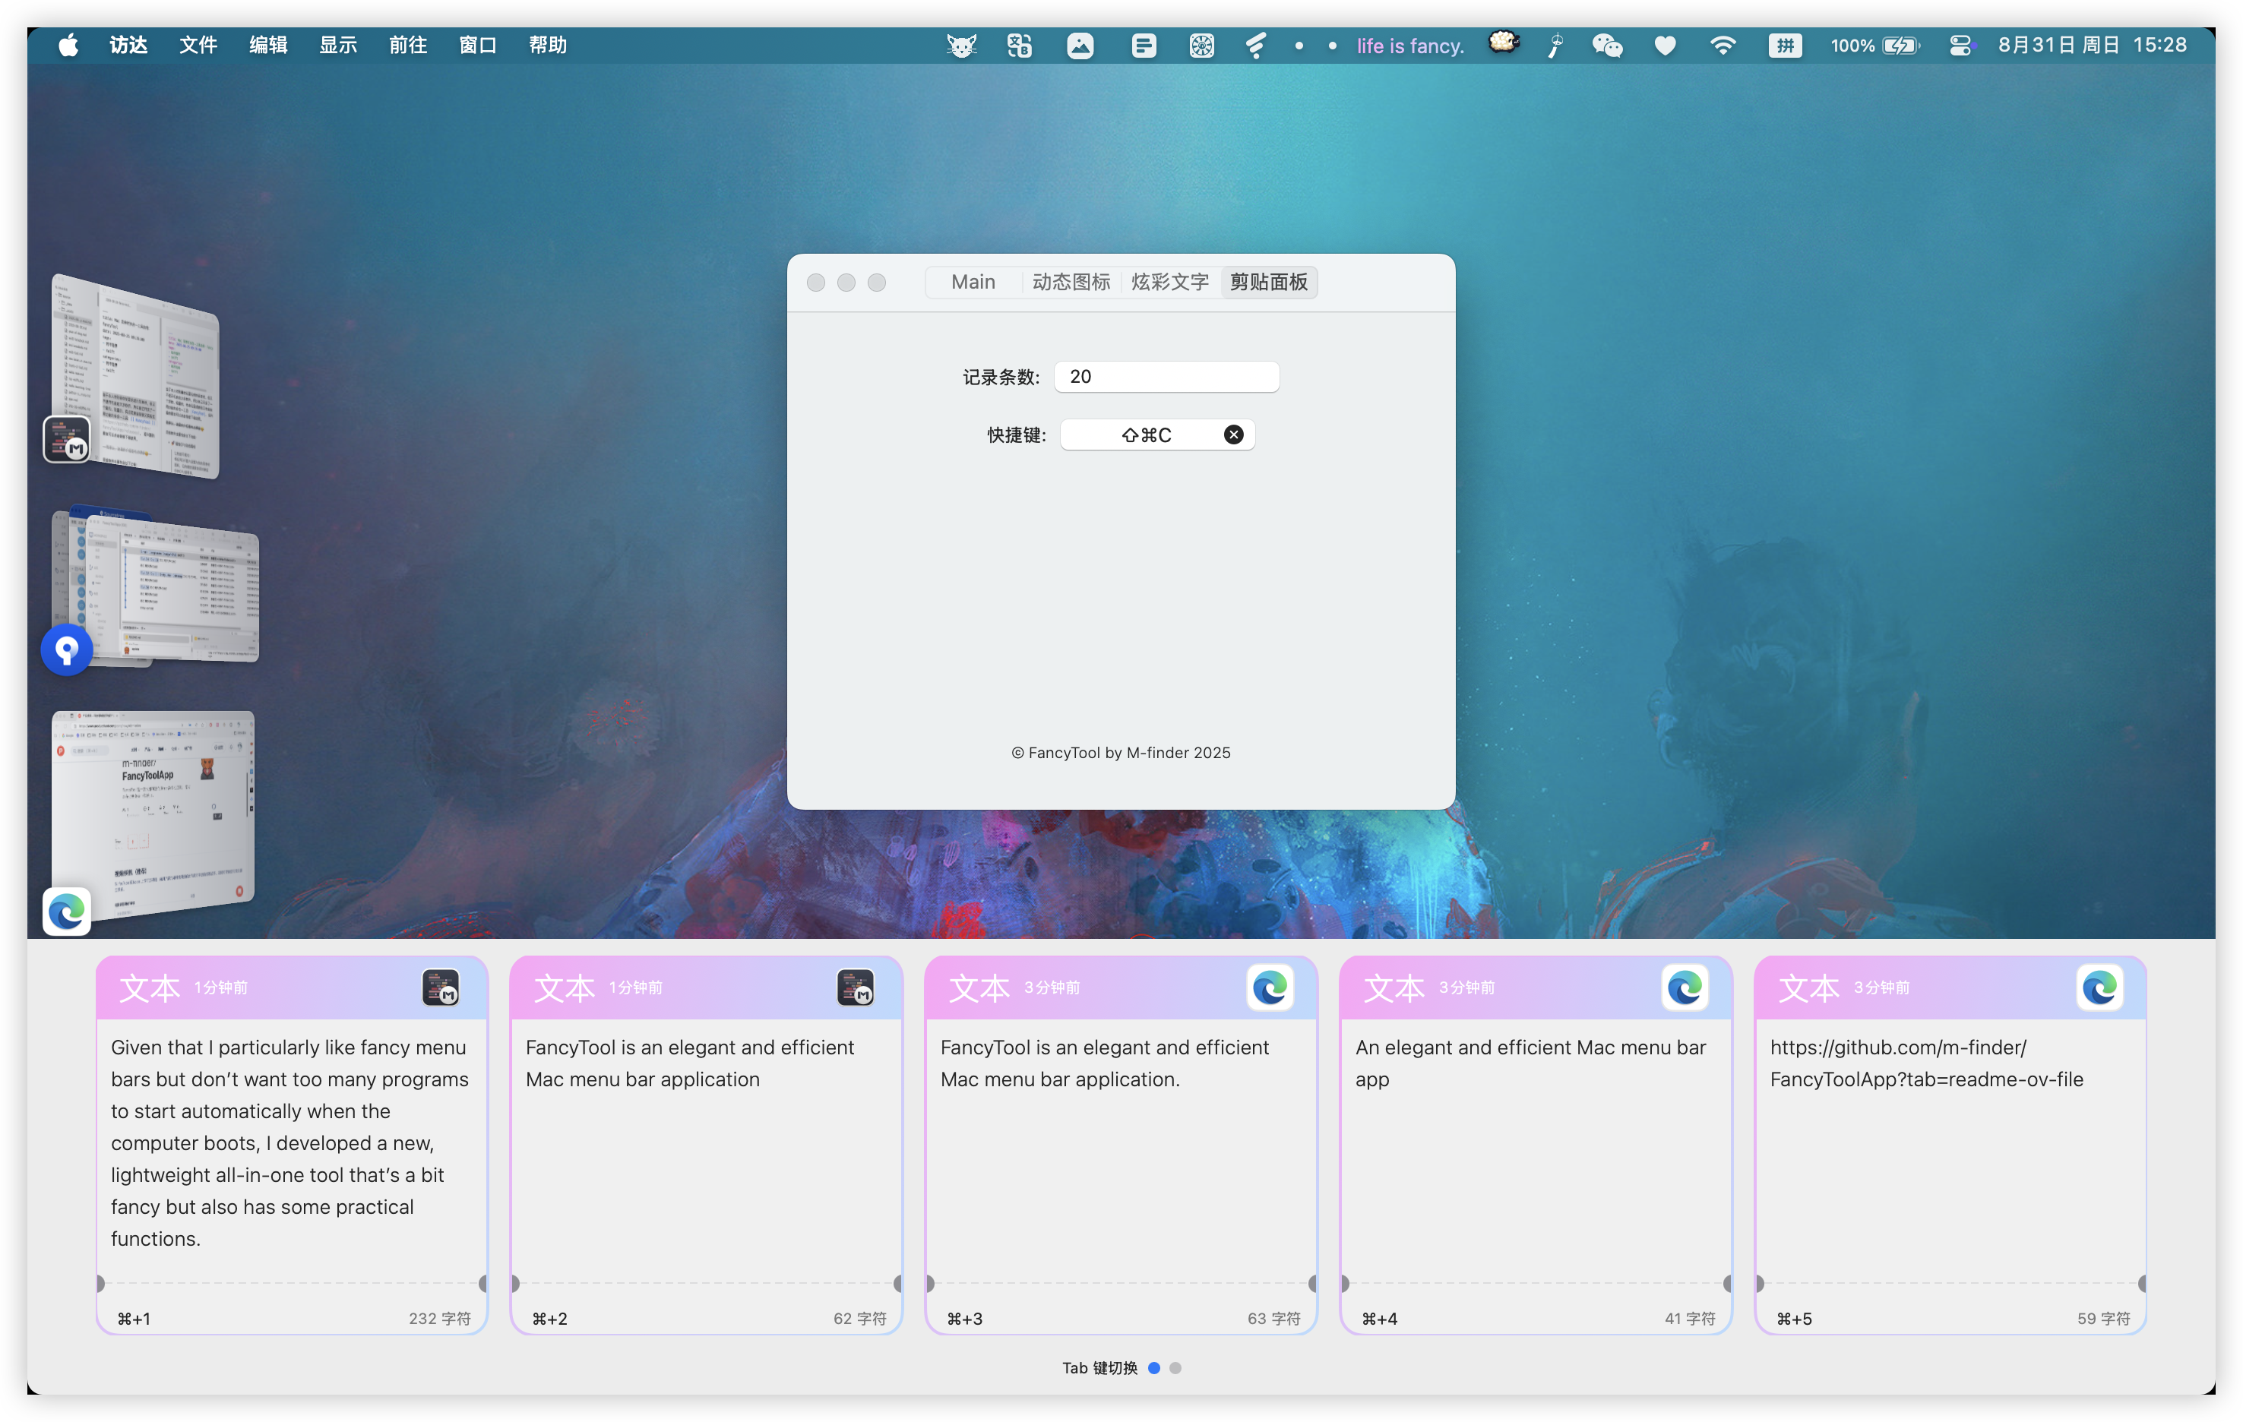The width and height of the screenshot is (2243, 1422).
Task: Click the fan-shaped icon in the menu bar
Action: [x=1201, y=44]
